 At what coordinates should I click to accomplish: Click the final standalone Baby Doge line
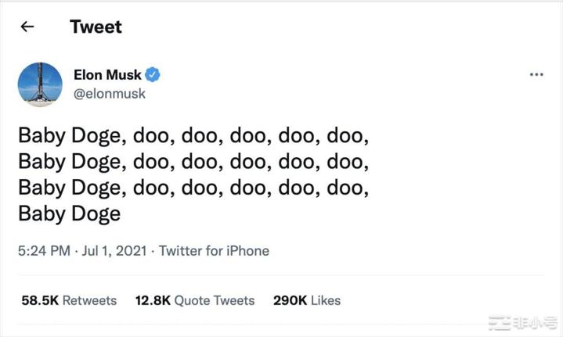click(x=69, y=213)
